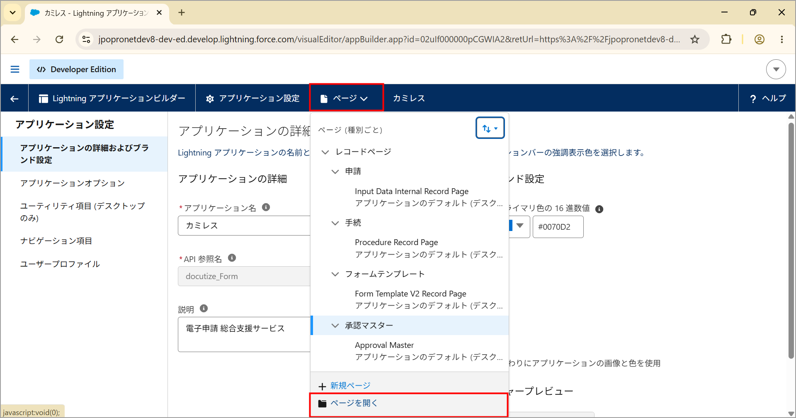Click the Developer Edition badge
Image resolution: width=796 pixels, height=418 pixels.
[x=76, y=69]
